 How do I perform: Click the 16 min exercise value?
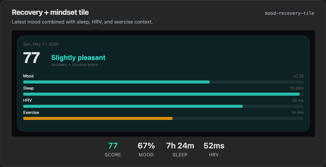coord(297,112)
